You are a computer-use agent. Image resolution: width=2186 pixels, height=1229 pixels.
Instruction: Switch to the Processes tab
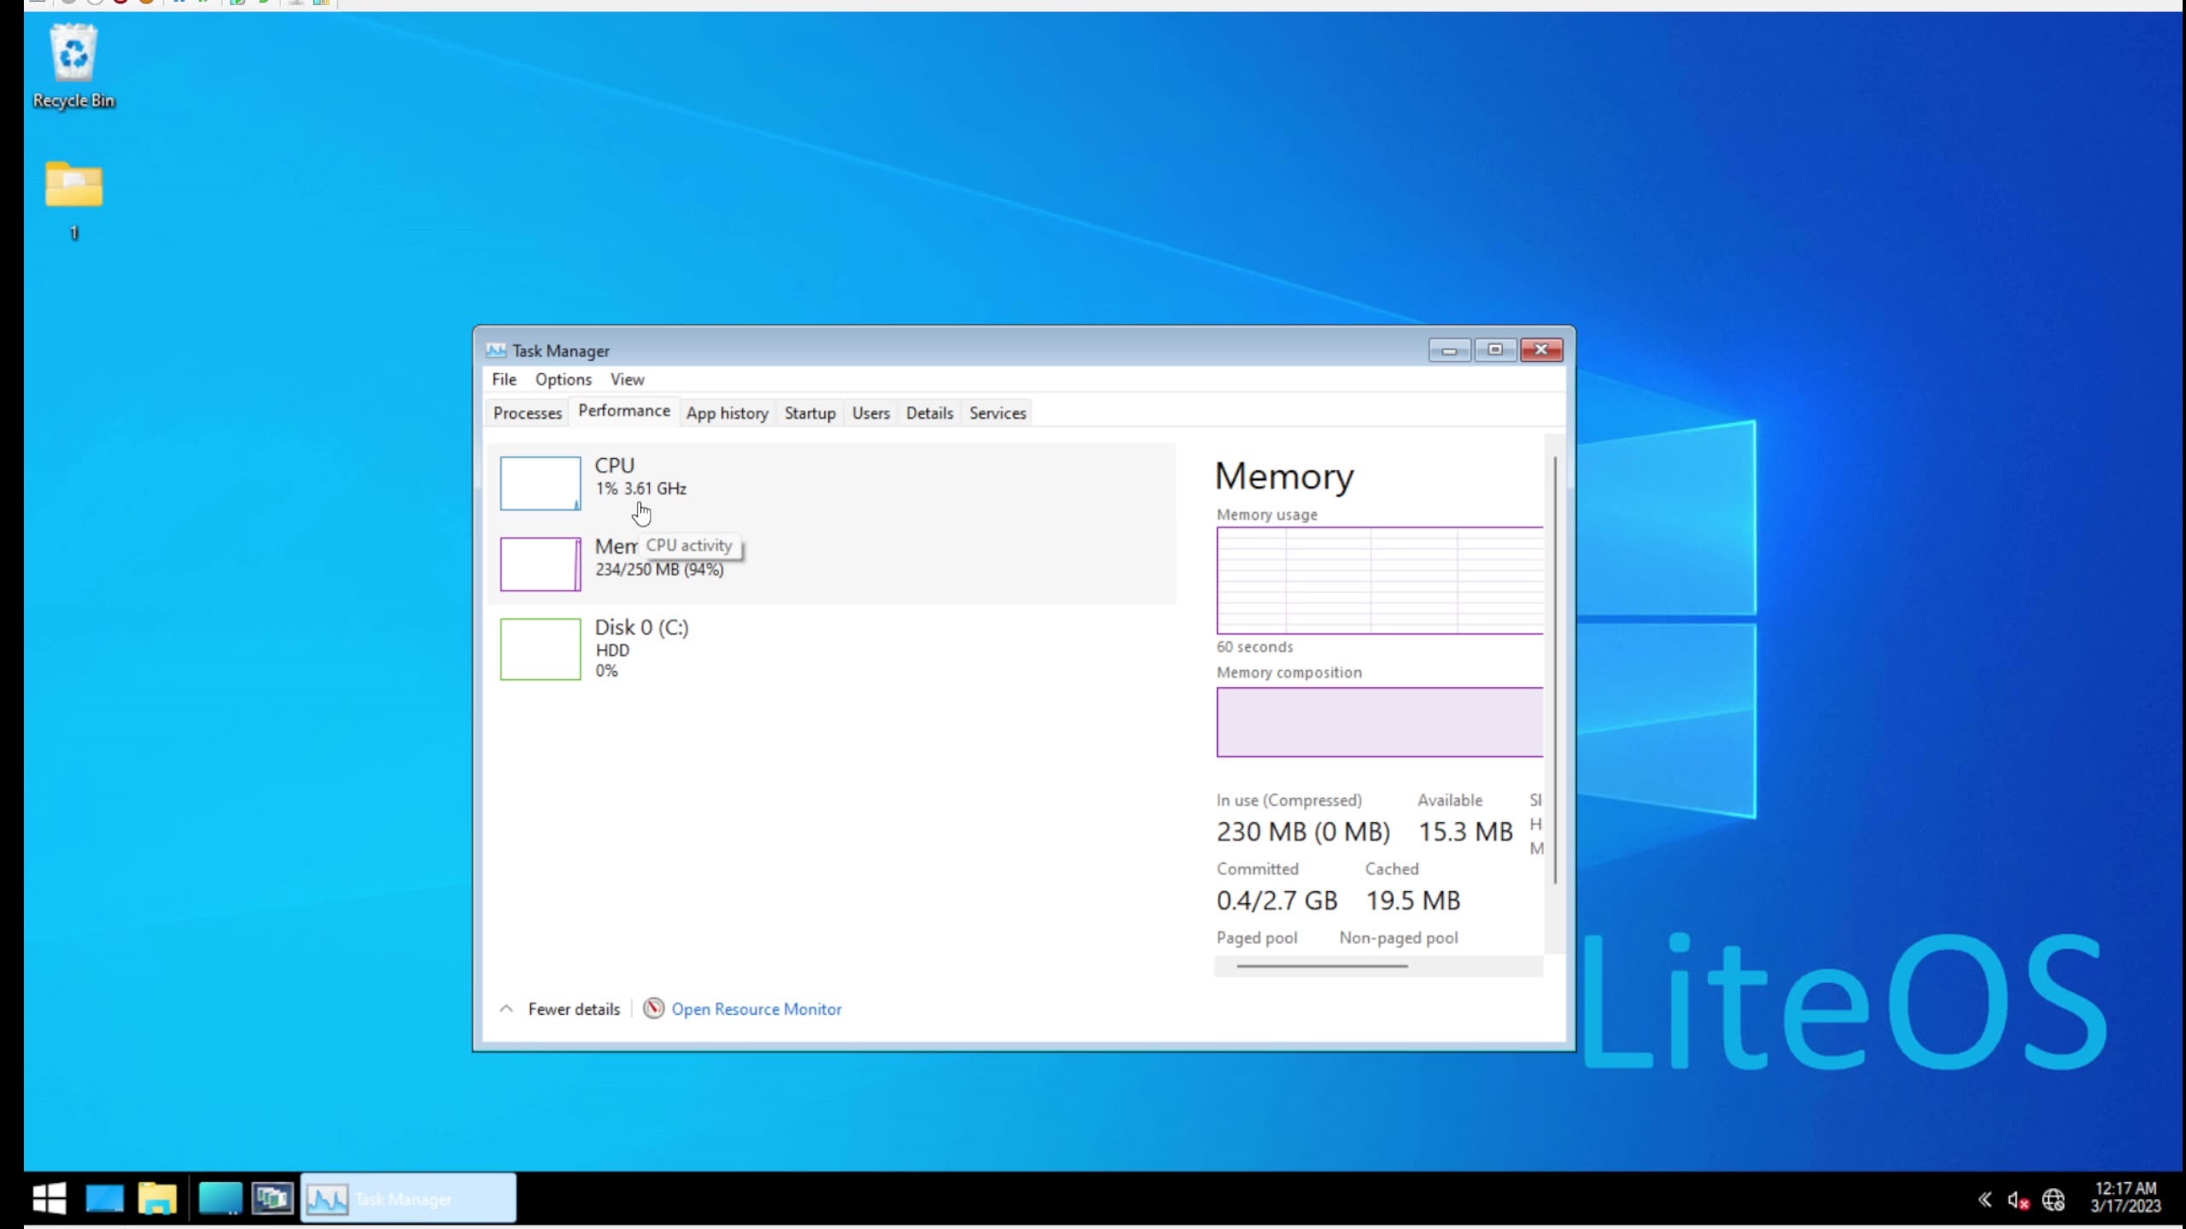pyautogui.click(x=526, y=412)
